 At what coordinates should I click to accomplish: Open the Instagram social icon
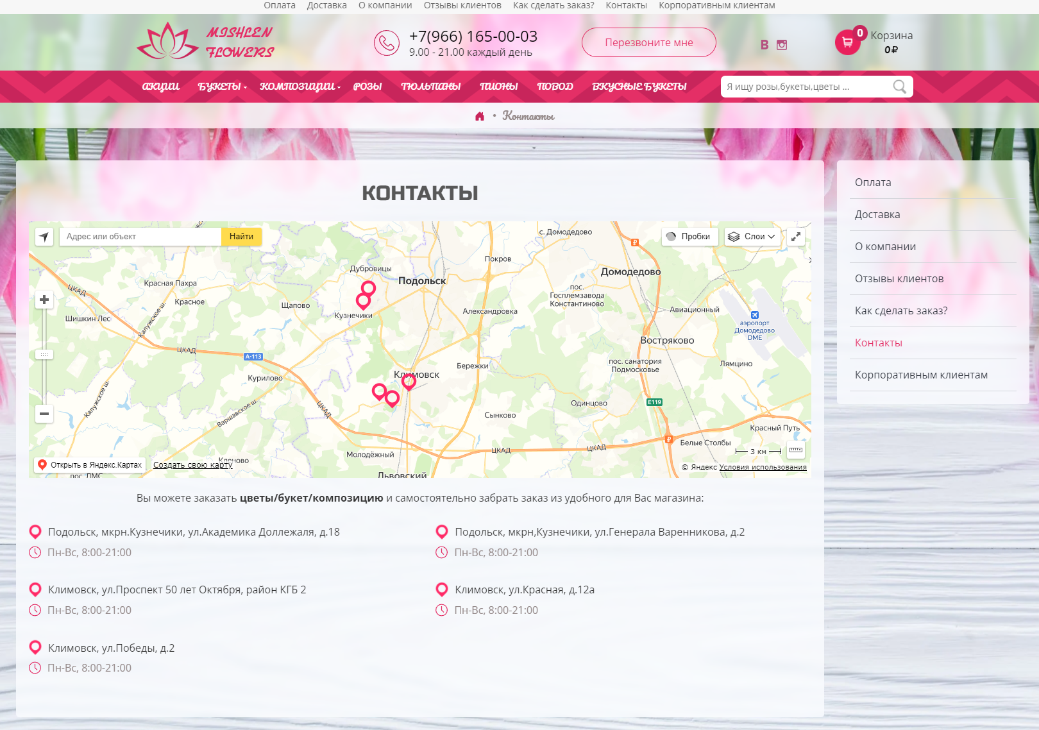point(781,44)
